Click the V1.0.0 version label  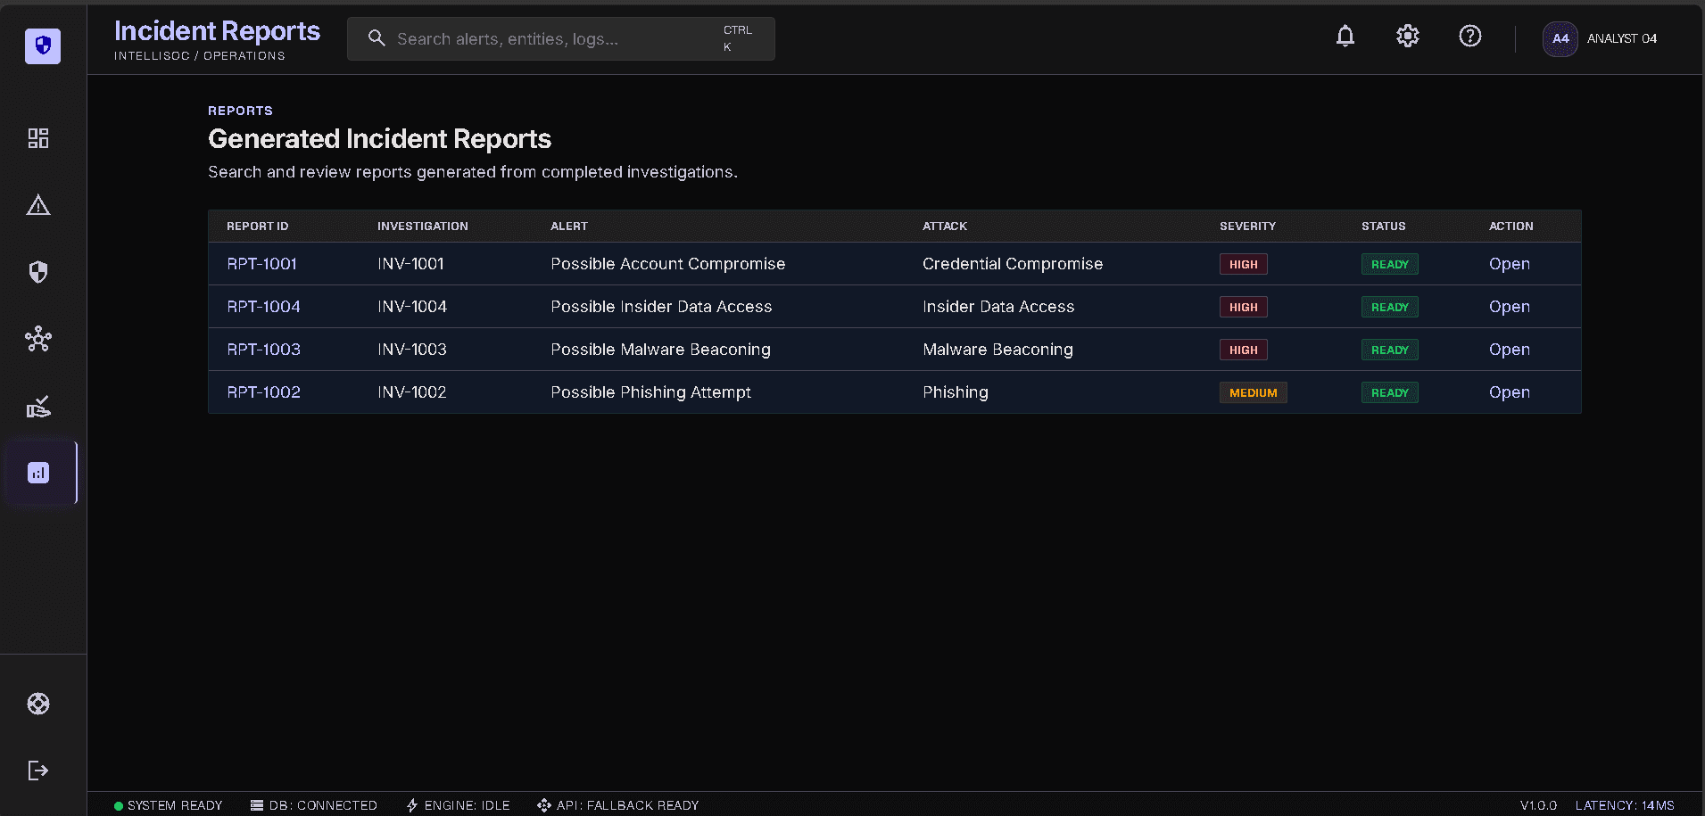1539,805
